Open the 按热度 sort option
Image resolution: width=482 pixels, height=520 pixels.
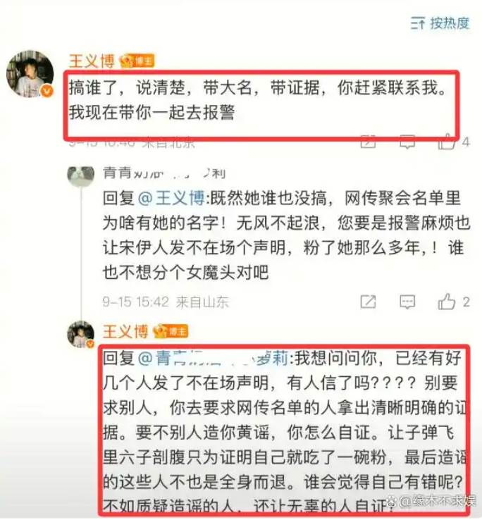click(x=440, y=23)
